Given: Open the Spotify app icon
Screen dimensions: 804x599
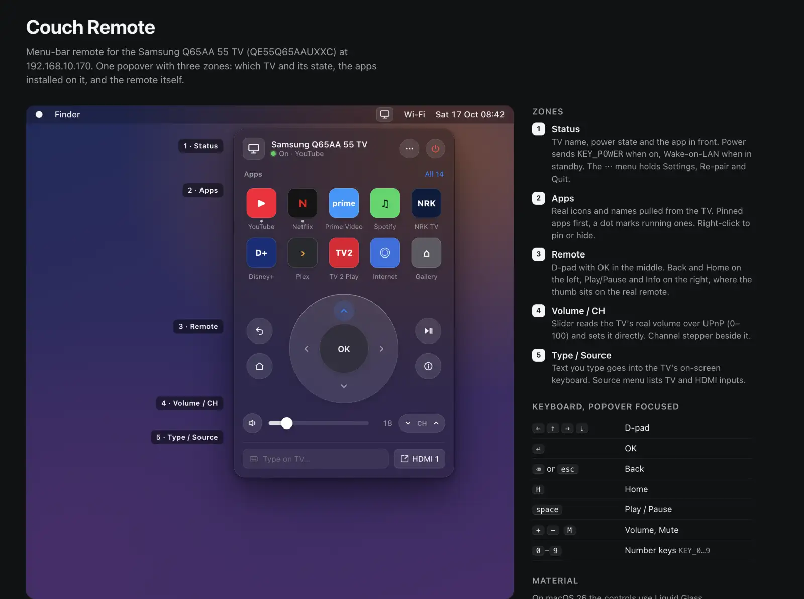Looking at the screenshot, I should (385, 203).
